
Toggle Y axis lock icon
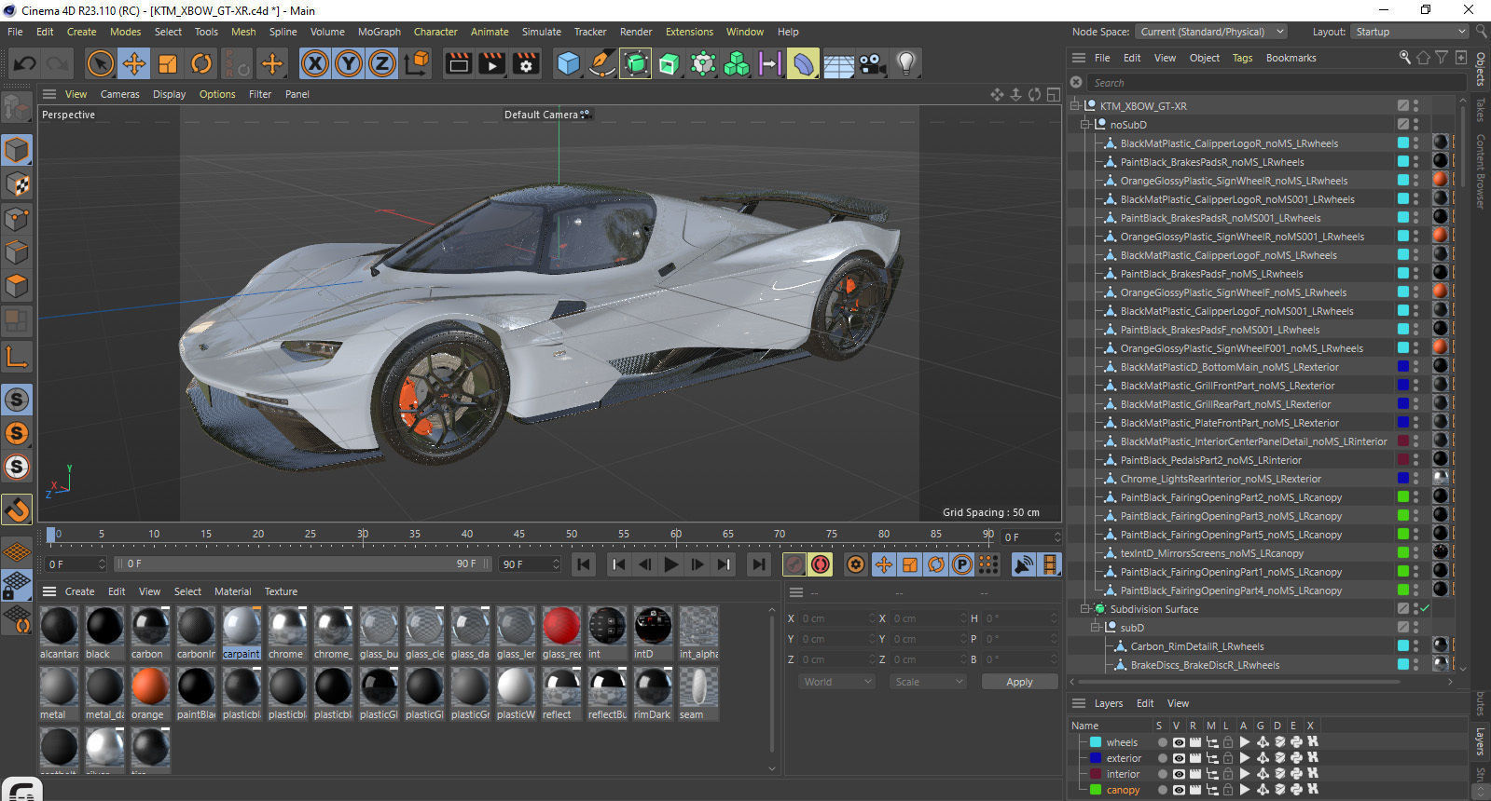(349, 63)
